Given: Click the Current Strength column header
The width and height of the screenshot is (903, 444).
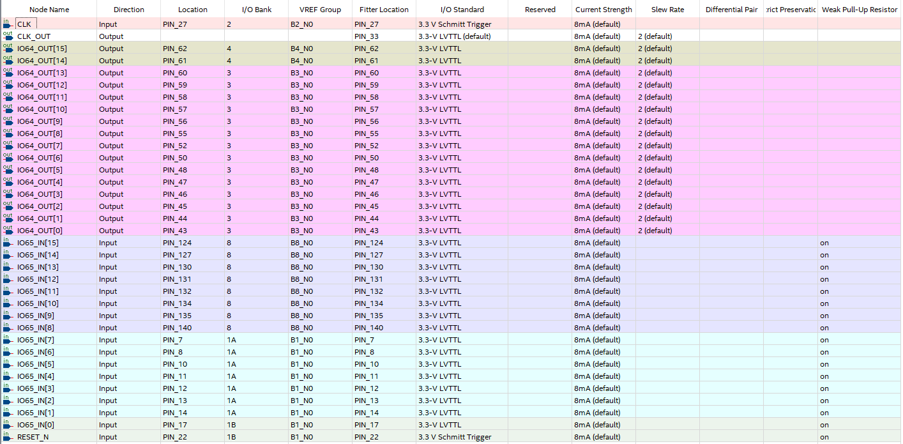Looking at the screenshot, I should click(x=604, y=10).
